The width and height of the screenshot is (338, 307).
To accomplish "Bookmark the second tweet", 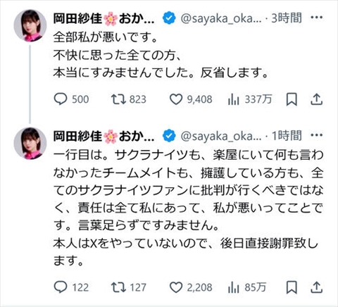I will coord(292,287).
